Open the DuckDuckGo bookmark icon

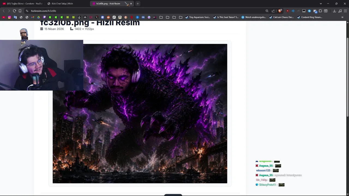[126, 17]
